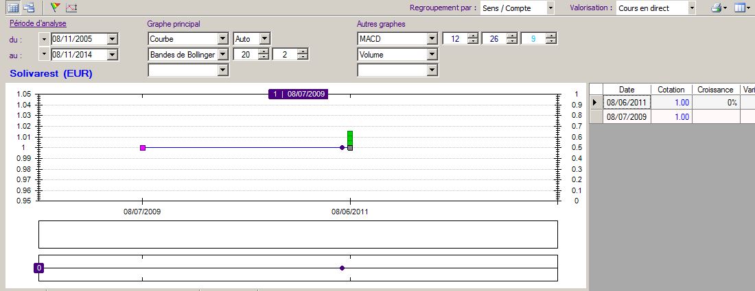Click the 'Période d'analyse' link
The image size is (755, 291).
[38, 24]
